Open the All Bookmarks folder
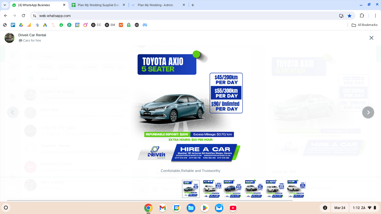Image resolution: width=381 pixels, height=214 pixels. pos(365,25)
